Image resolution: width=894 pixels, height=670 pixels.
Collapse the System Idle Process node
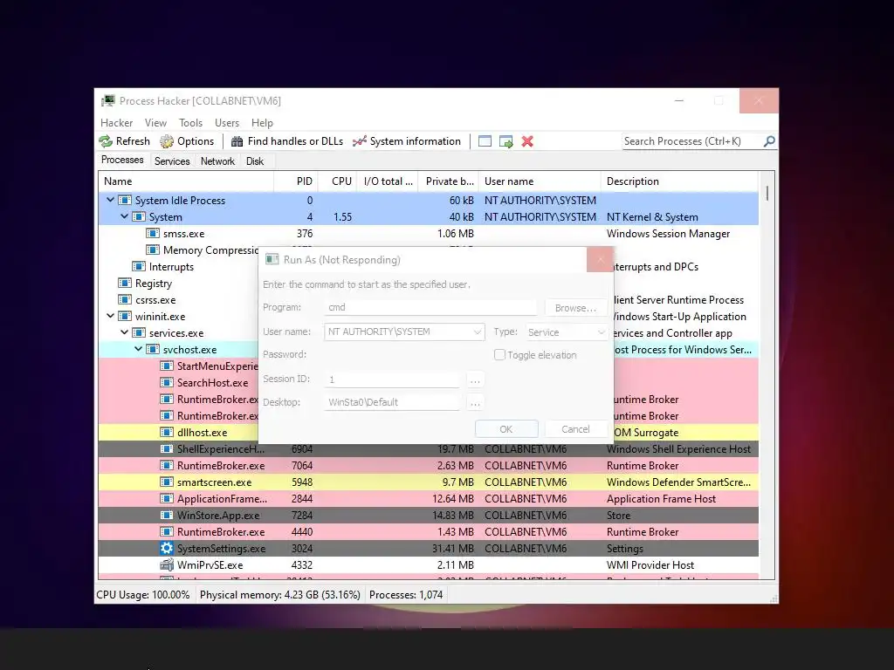tap(111, 200)
